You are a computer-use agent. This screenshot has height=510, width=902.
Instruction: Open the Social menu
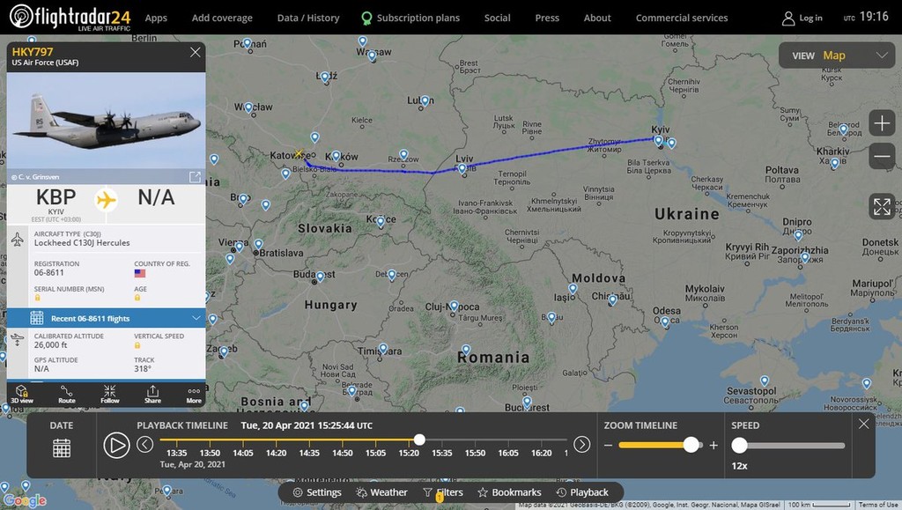[497, 18]
